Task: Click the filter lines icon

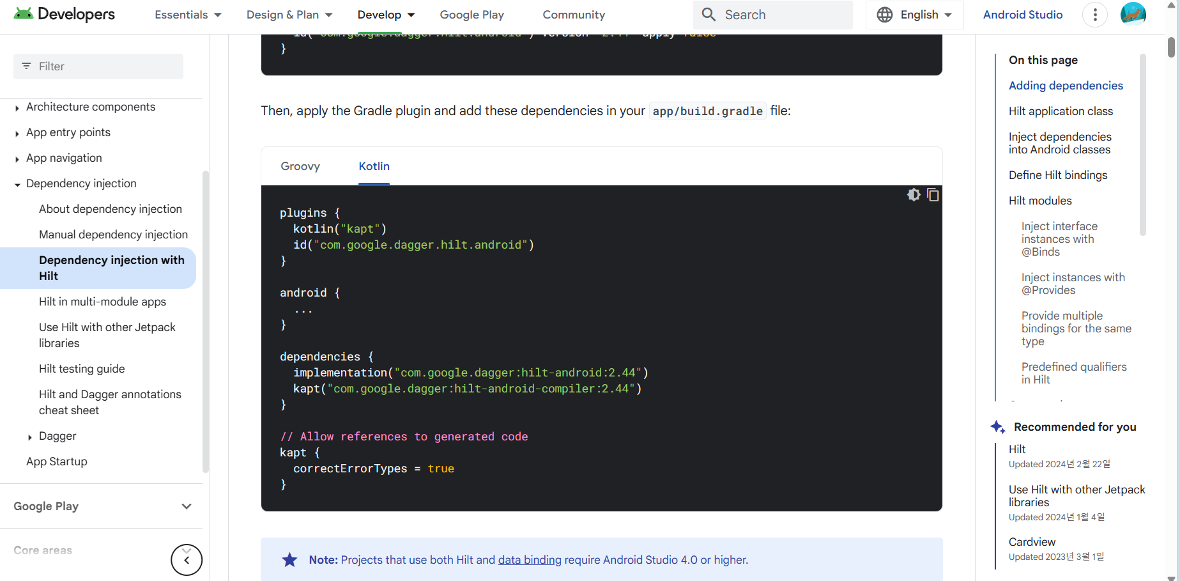Action: pyautogui.click(x=26, y=66)
